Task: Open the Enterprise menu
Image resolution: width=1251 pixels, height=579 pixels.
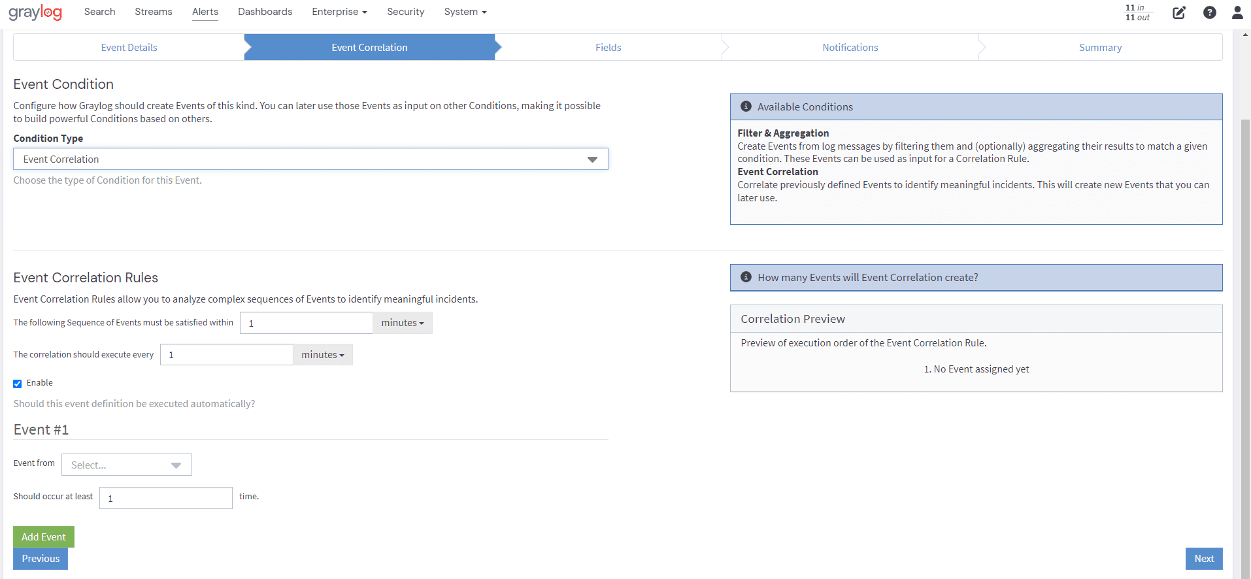Action: pyautogui.click(x=339, y=12)
